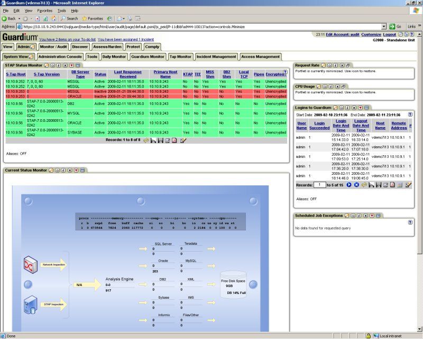Switch to the Monitor / Audit tab
423x339 pixels.
pos(53,47)
